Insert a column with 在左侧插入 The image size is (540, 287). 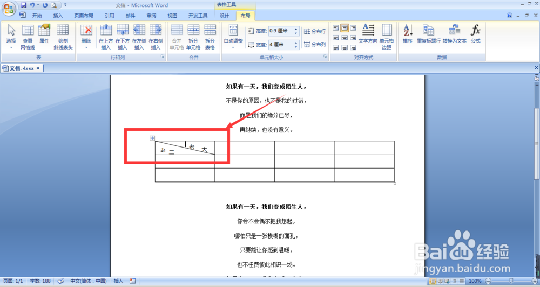coord(139,37)
